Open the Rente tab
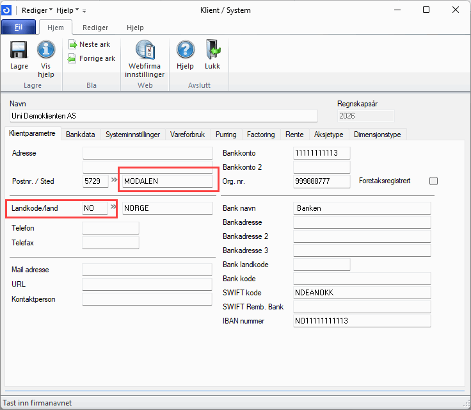 click(294, 135)
